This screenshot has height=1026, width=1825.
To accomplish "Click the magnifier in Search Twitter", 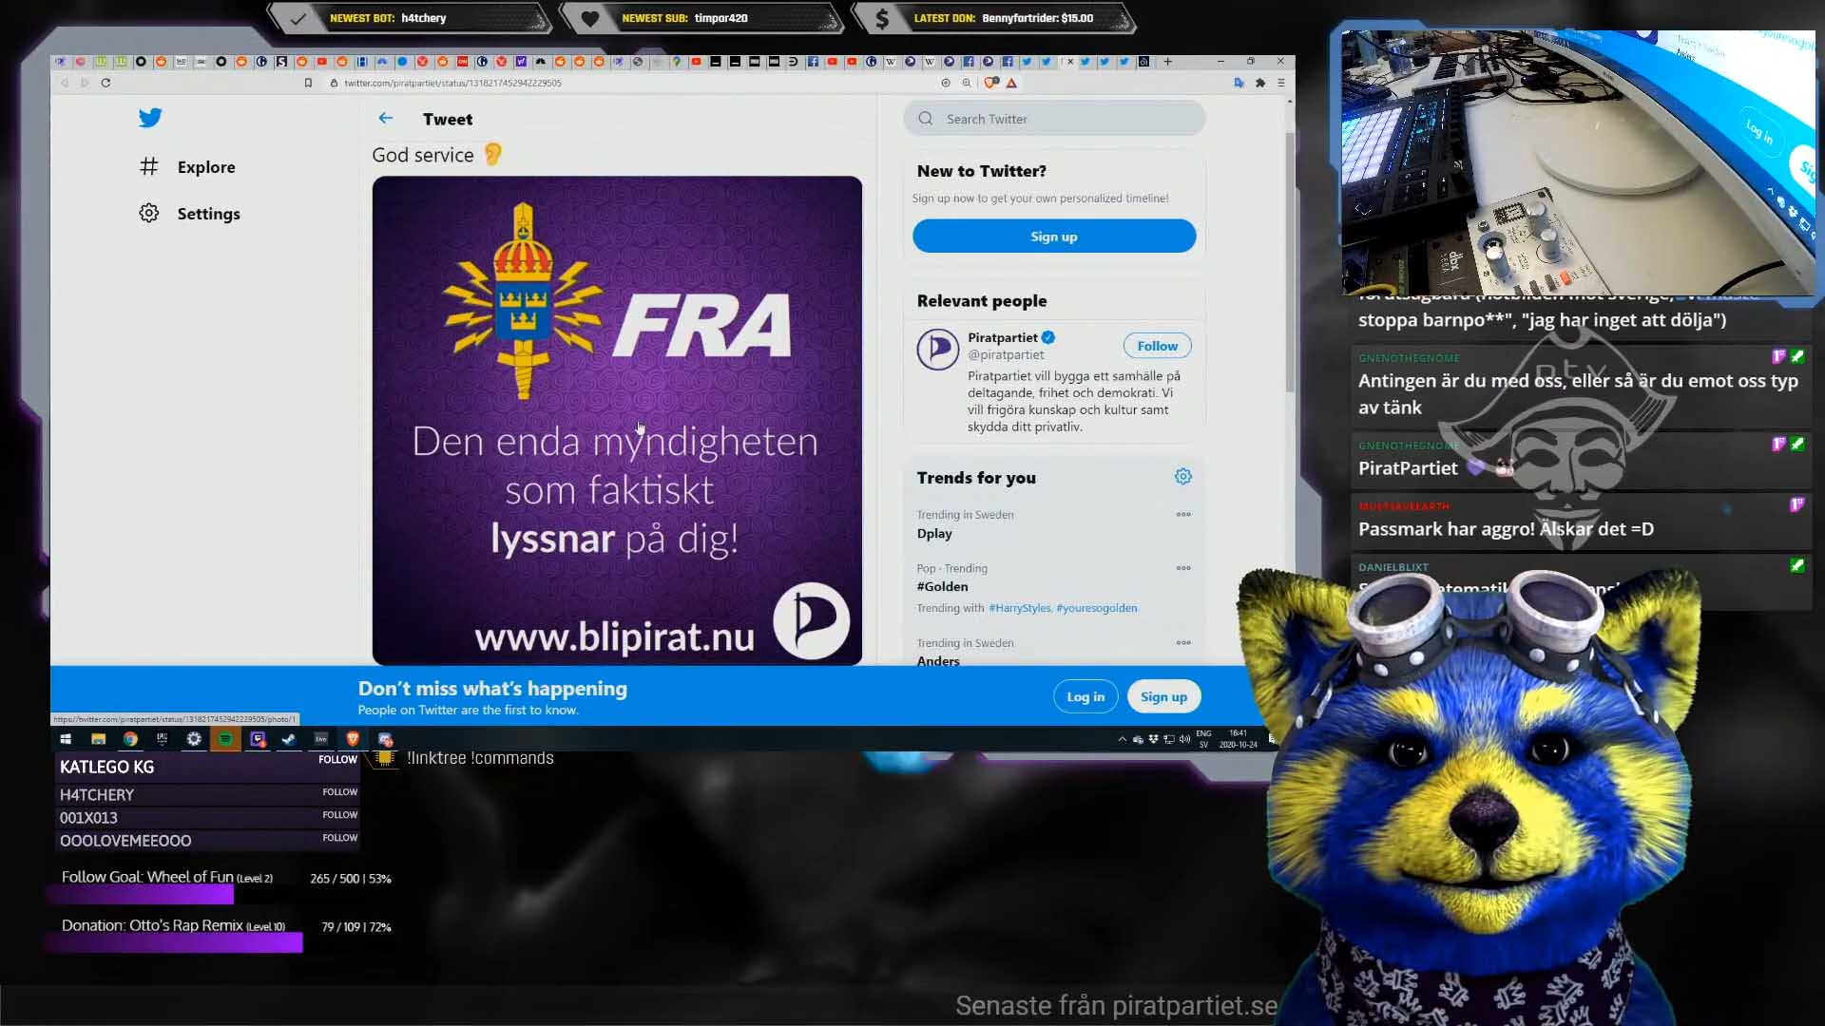I will [926, 119].
